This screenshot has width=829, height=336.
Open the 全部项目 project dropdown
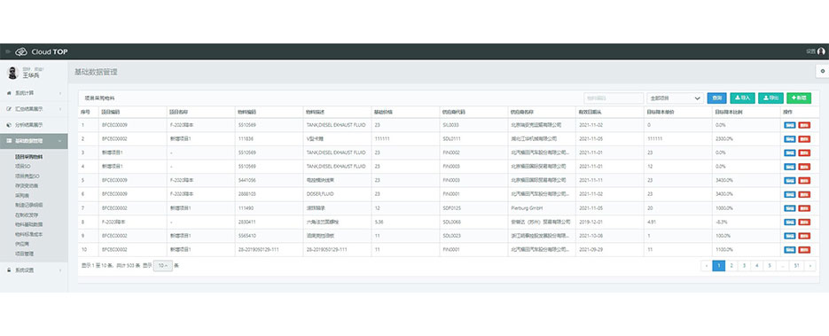[x=675, y=98]
